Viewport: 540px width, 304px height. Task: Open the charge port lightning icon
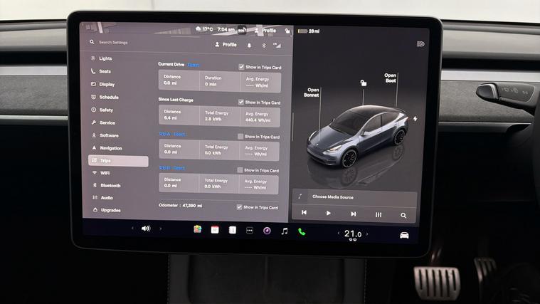point(415,119)
